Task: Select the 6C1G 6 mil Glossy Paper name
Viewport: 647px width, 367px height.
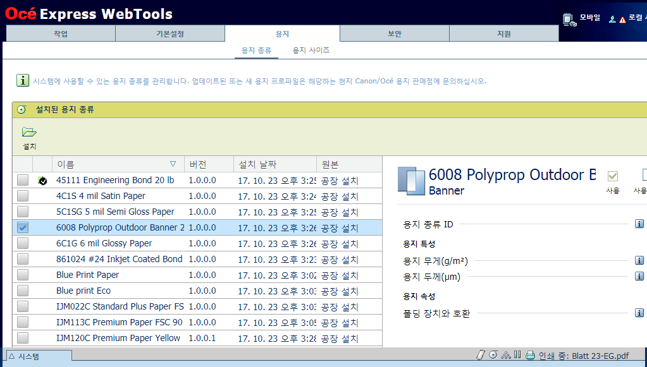Action: click(x=104, y=243)
